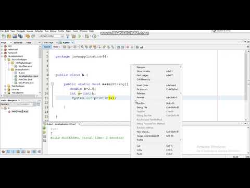Click the red Start Macro Recording icon
Image resolution: width=250 pixels, height=188 pixels.
(128, 47)
